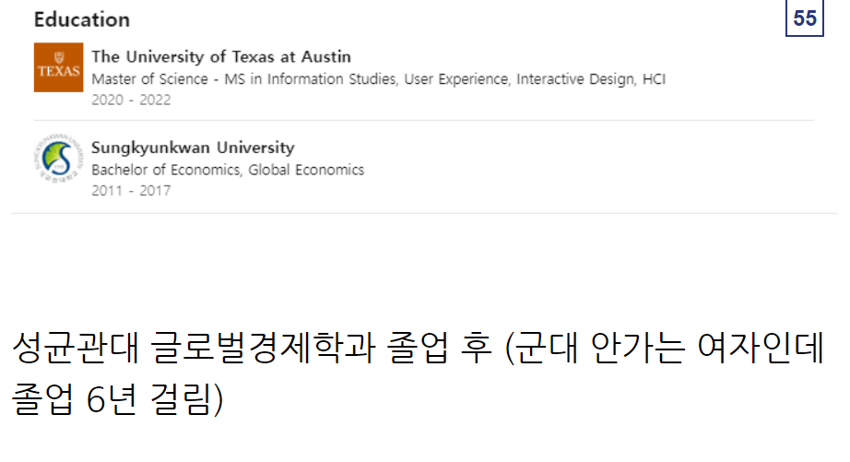The width and height of the screenshot is (850, 462).
Task: Click the Interactive Design field text
Action: (x=574, y=79)
